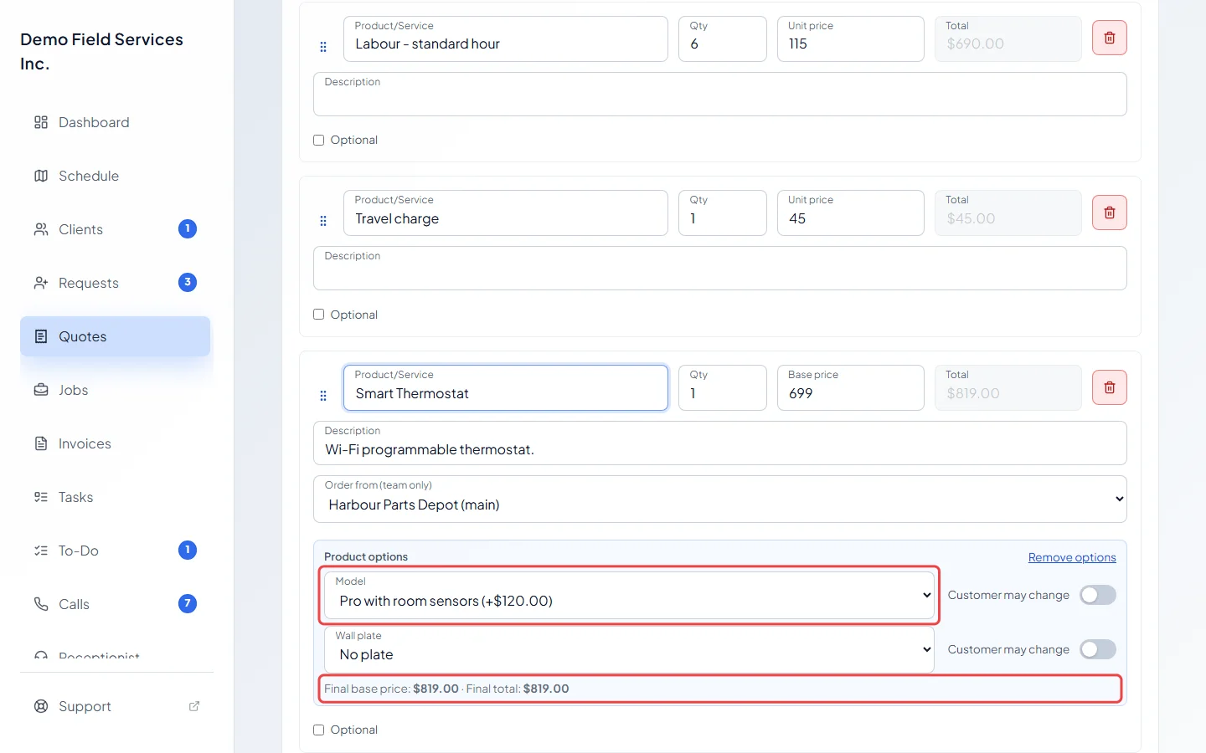
Task: Grab the drag handle for Labour - standard hour
Action: [323, 47]
